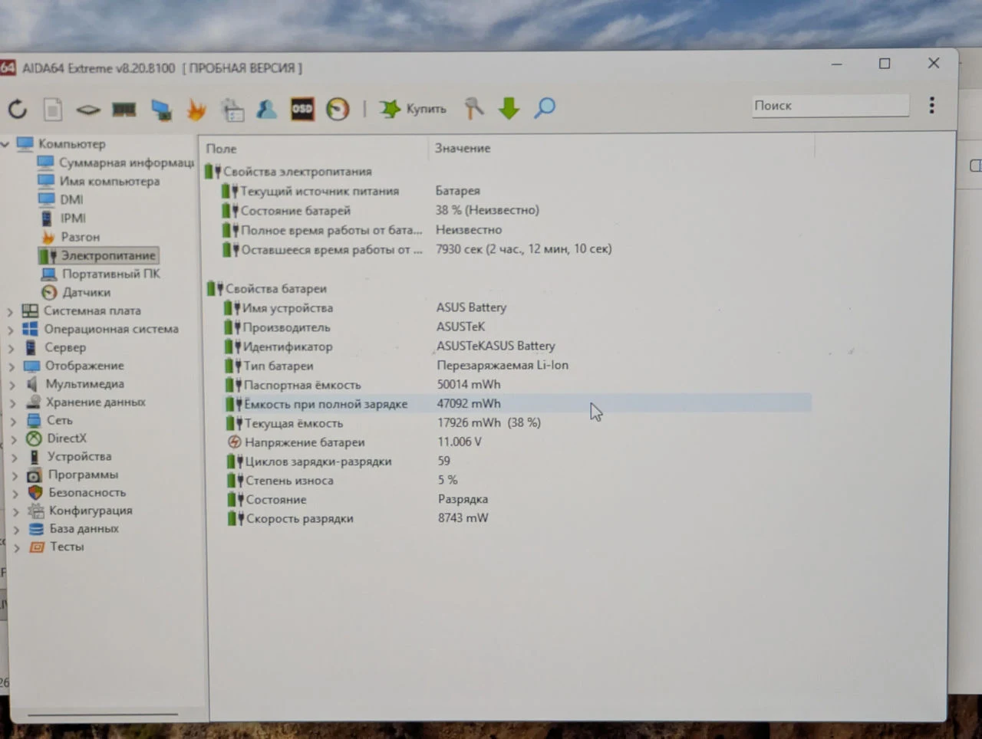
Task: Click the blue magnifier search icon
Action: pyautogui.click(x=545, y=107)
